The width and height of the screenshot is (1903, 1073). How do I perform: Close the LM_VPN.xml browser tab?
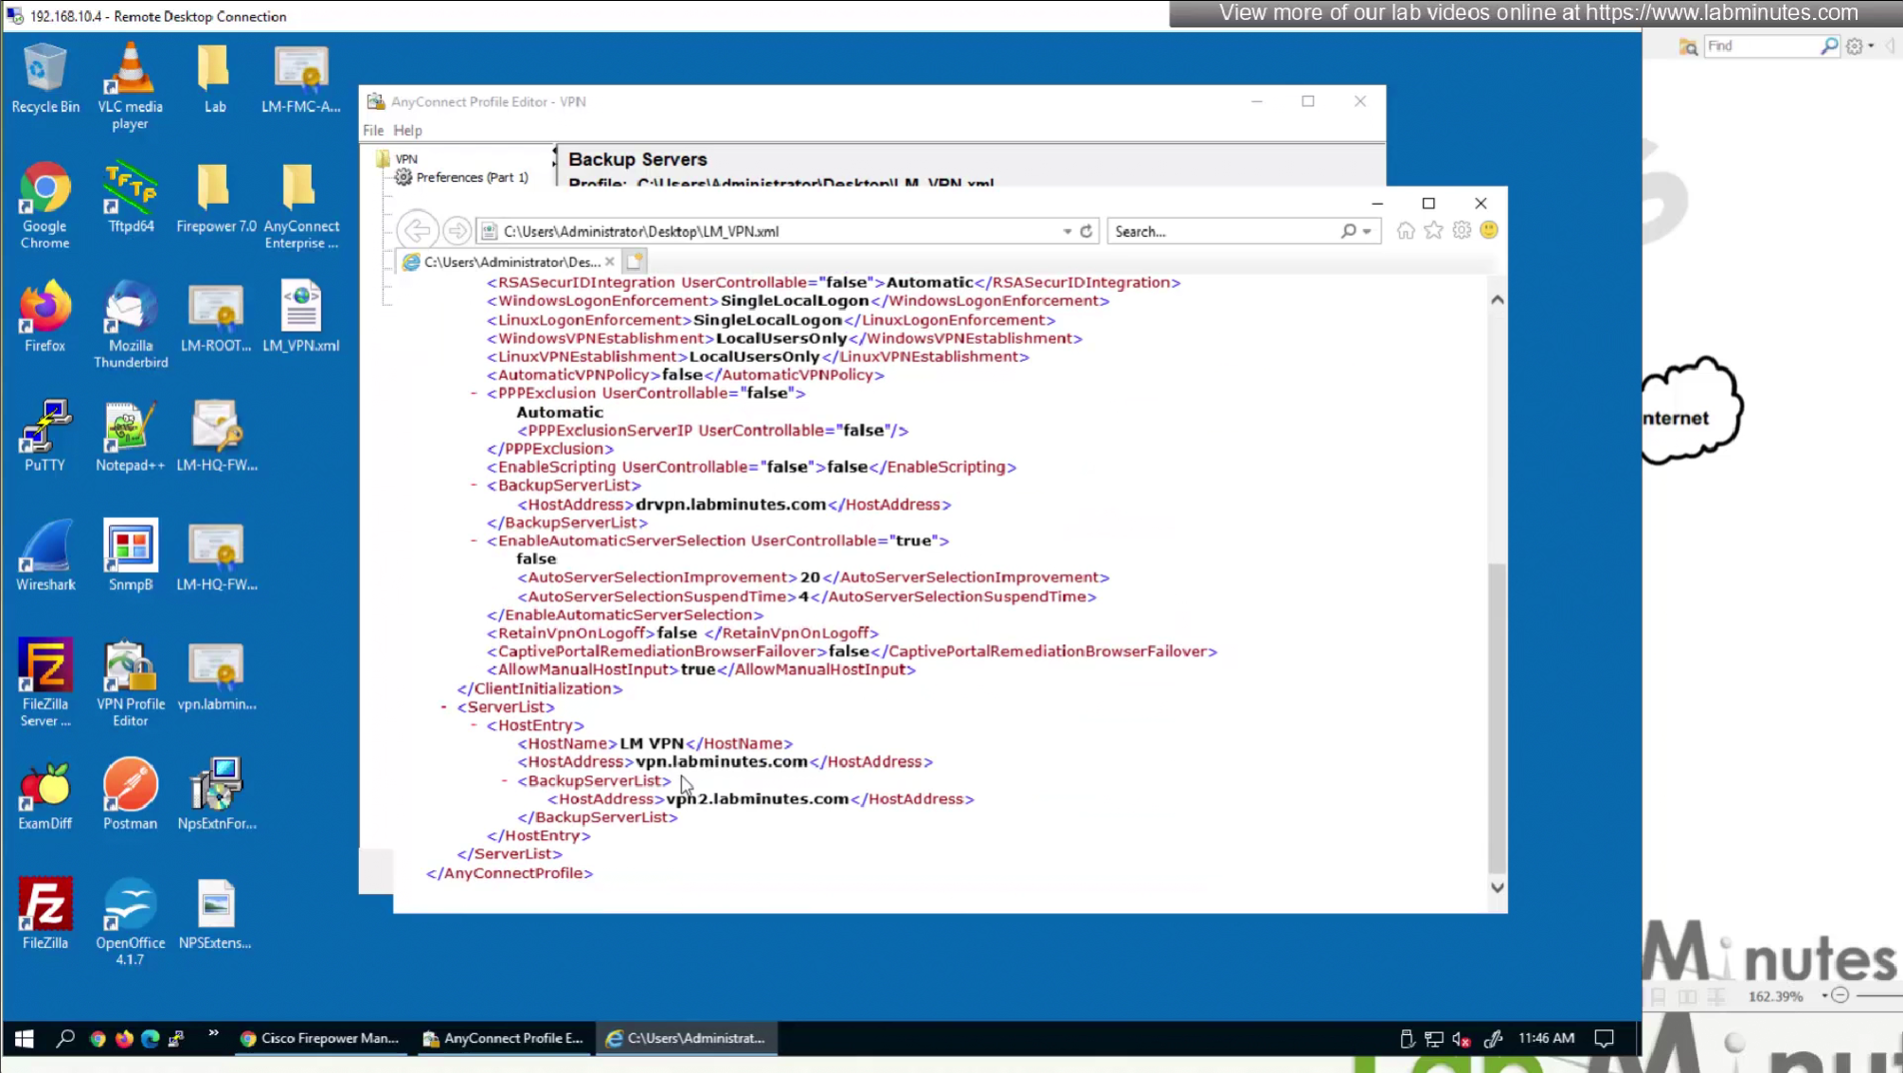610,261
